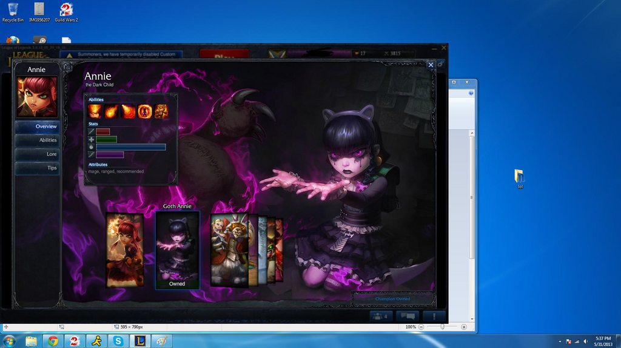Click Annie's passive Pyromania ability icon

point(94,111)
